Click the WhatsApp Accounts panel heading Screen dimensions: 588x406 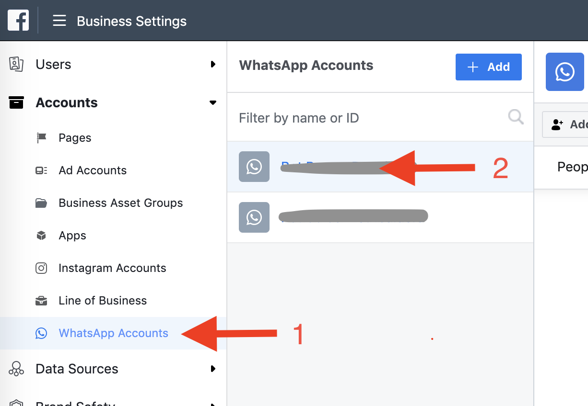pos(306,66)
